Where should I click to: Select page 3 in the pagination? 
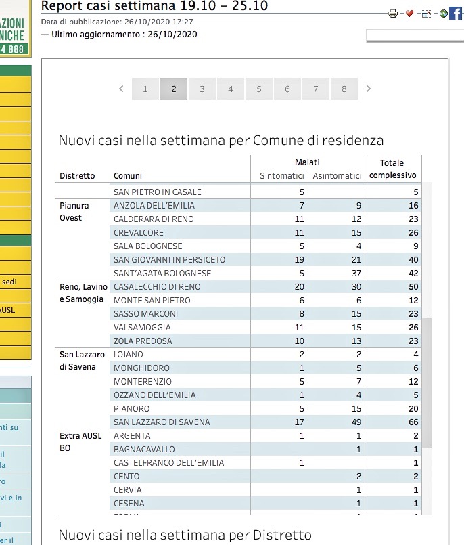[202, 89]
